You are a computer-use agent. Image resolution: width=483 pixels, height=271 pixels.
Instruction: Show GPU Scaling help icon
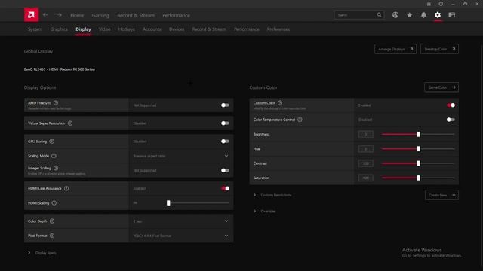tap(52, 142)
